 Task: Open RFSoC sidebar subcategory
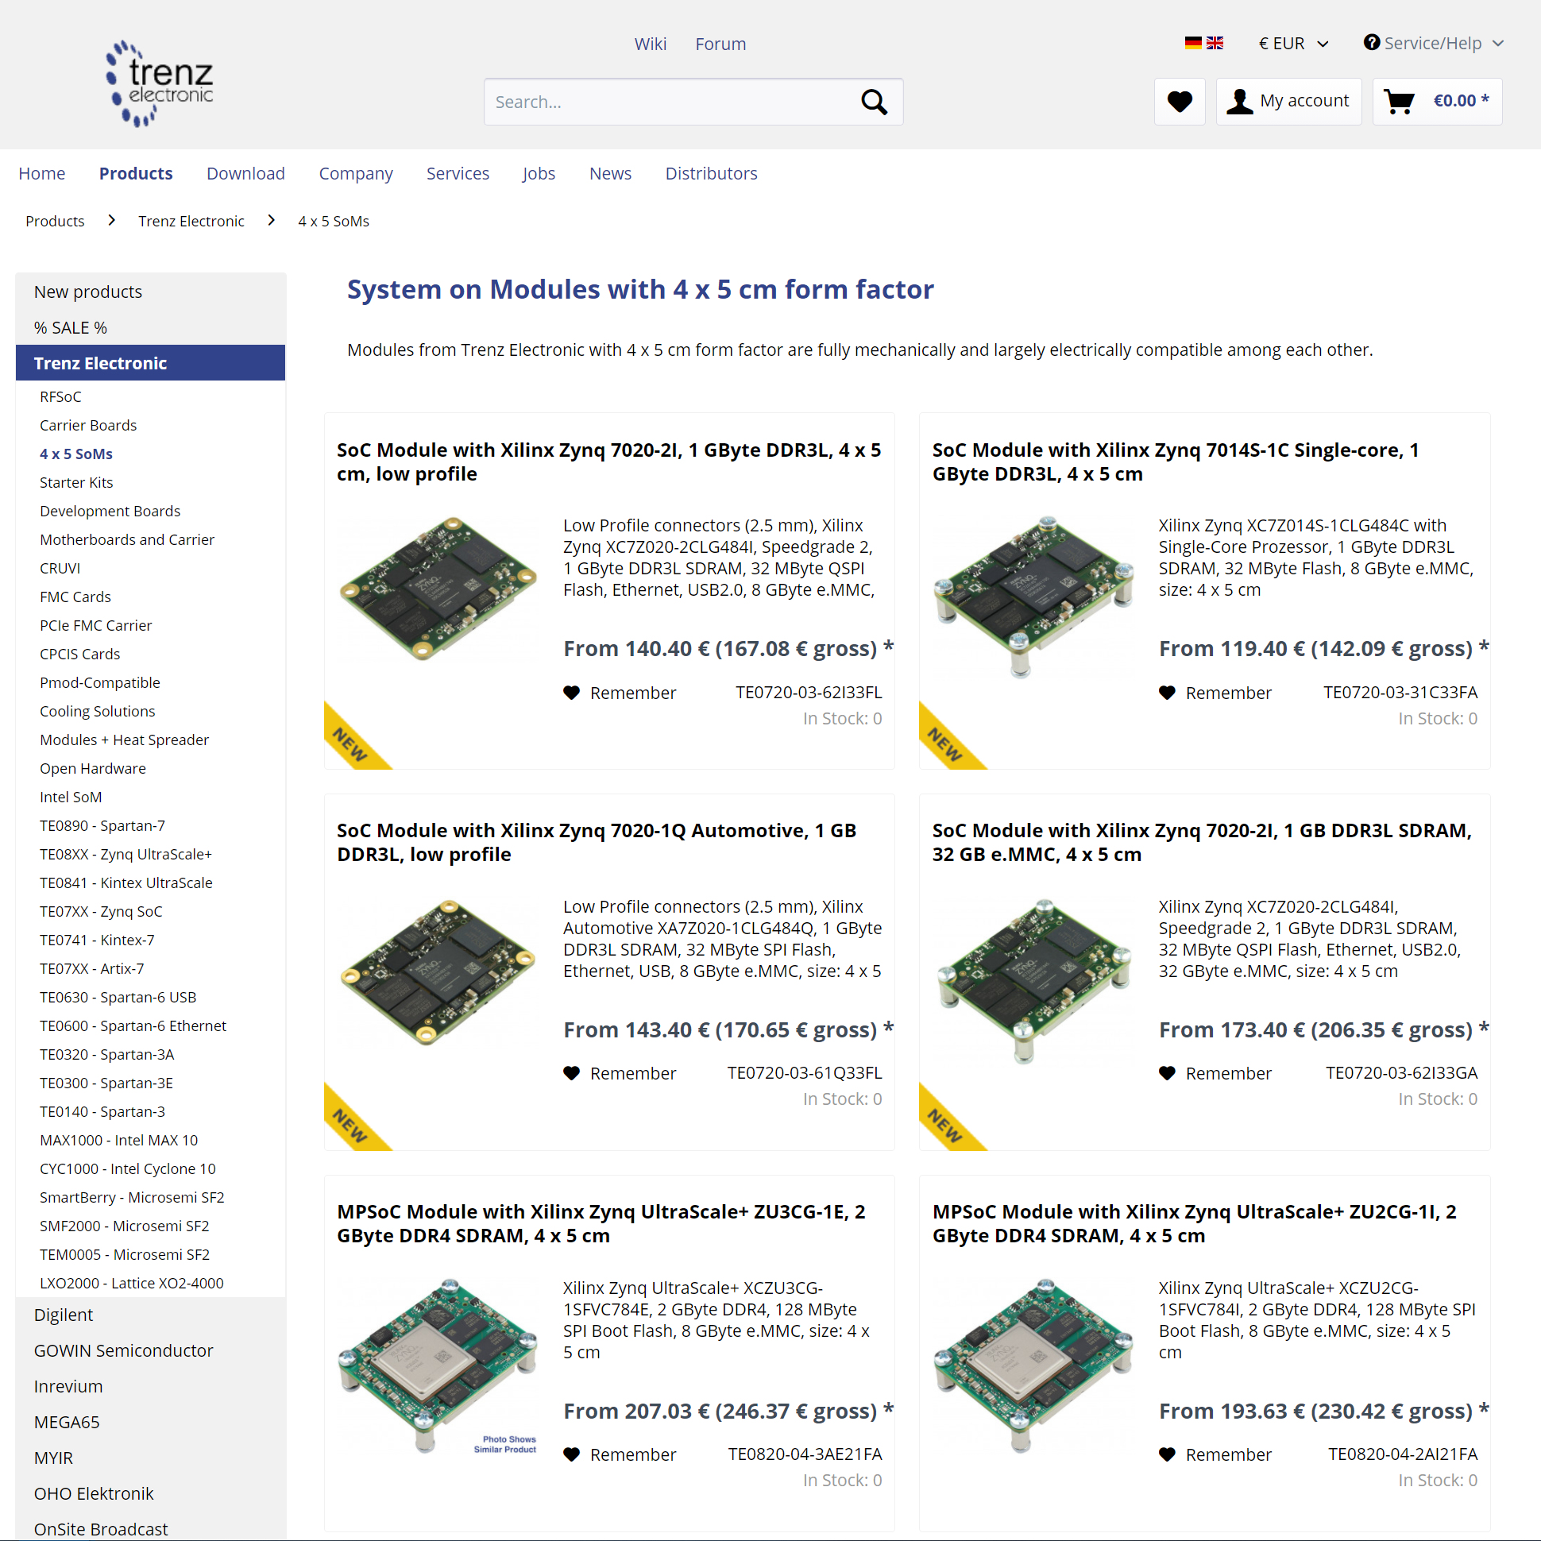pos(60,396)
